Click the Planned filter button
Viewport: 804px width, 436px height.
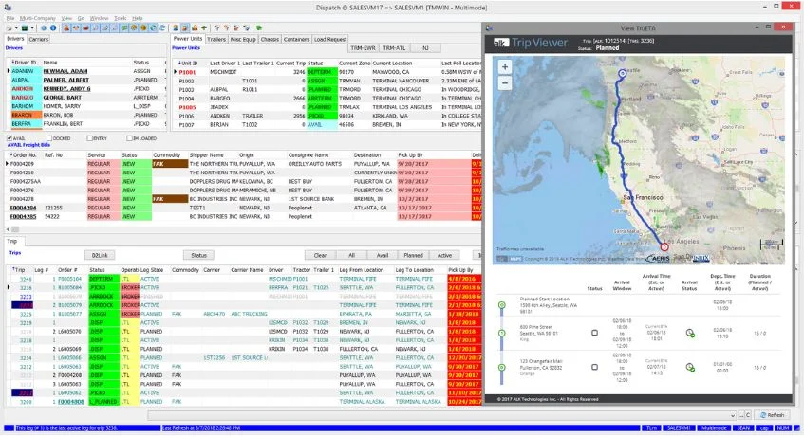click(x=413, y=255)
